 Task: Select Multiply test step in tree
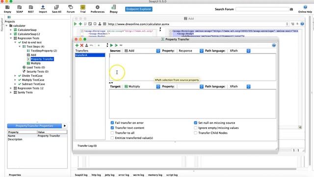tap(36, 63)
